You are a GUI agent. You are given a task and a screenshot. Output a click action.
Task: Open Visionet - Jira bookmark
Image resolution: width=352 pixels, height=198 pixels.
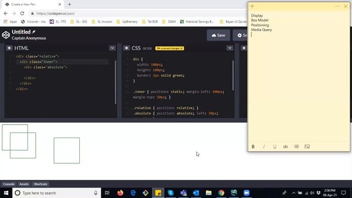(33, 21)
